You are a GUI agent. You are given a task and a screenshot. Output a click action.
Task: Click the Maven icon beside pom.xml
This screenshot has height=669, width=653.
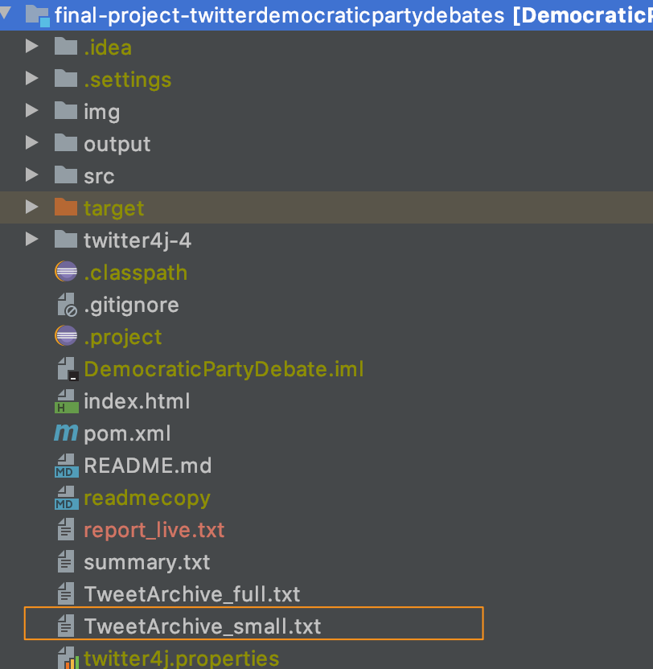[x=66, y=433]
